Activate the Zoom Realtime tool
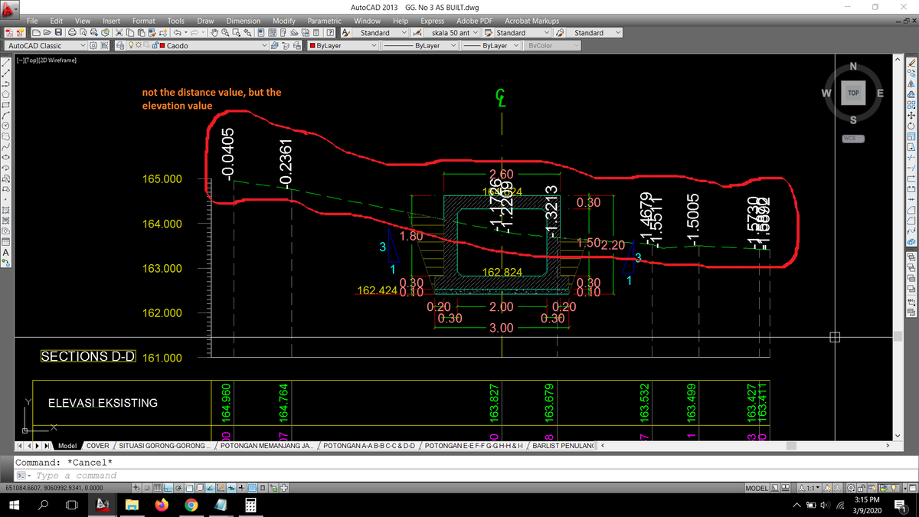 click(x=227, y=33)
